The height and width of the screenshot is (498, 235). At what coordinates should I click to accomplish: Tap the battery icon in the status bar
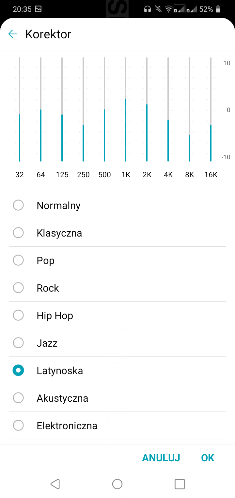coord(218,9)
